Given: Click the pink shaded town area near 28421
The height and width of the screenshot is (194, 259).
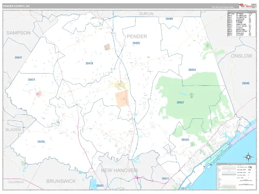Looking at the screenshot, I should [x=39, y=94].
